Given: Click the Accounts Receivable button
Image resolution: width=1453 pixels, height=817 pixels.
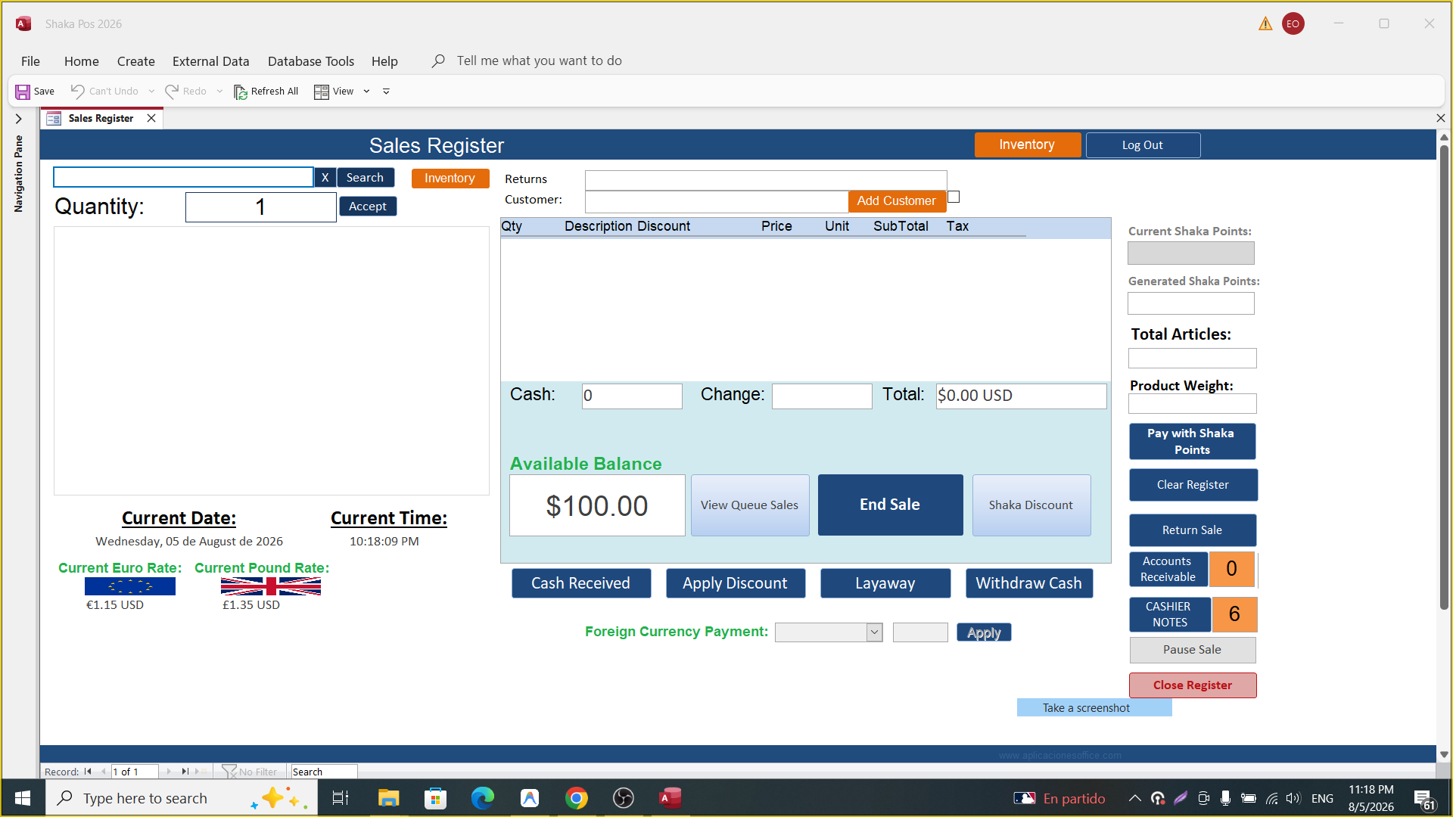Looking at the screenshot, I should point(1168,569).
